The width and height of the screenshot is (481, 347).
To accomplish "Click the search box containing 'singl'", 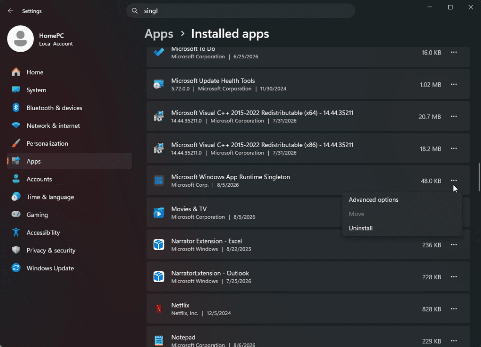I will tap(240, 11).
